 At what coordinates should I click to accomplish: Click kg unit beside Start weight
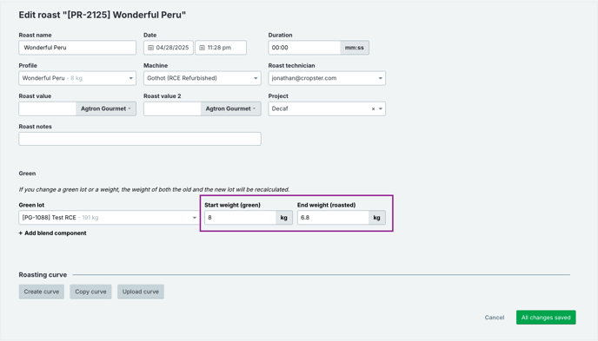[284, 218]
